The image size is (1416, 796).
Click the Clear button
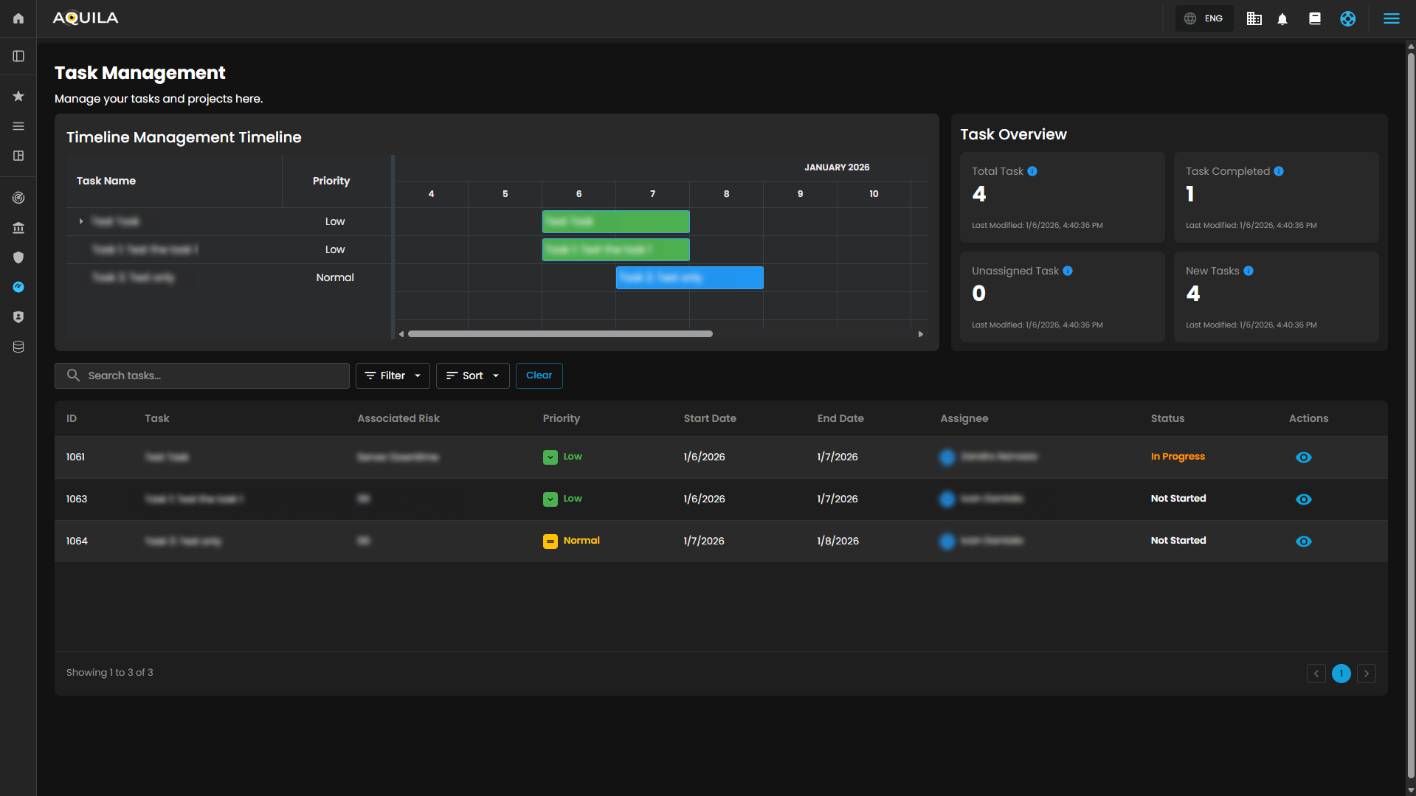pos(539,375)
